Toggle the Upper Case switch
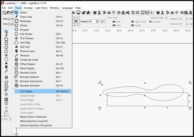The width and height of the screenshot is (194, 137). [x=132, y=22]
